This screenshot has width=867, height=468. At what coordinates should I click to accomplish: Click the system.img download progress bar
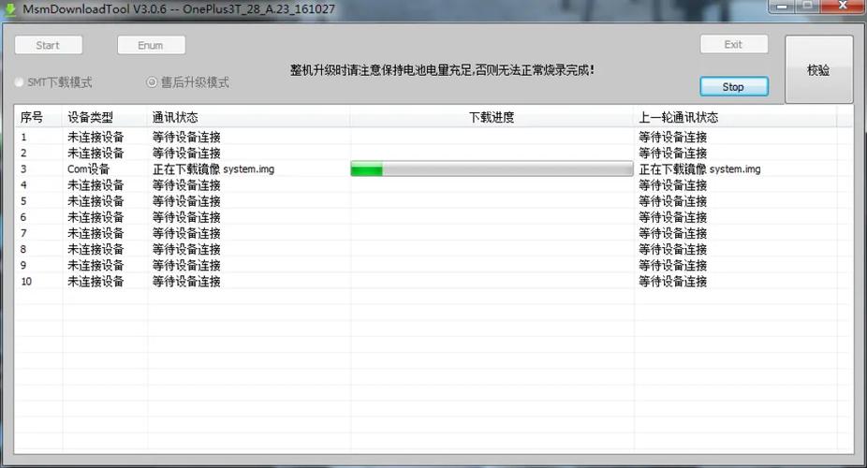[492, 169]
